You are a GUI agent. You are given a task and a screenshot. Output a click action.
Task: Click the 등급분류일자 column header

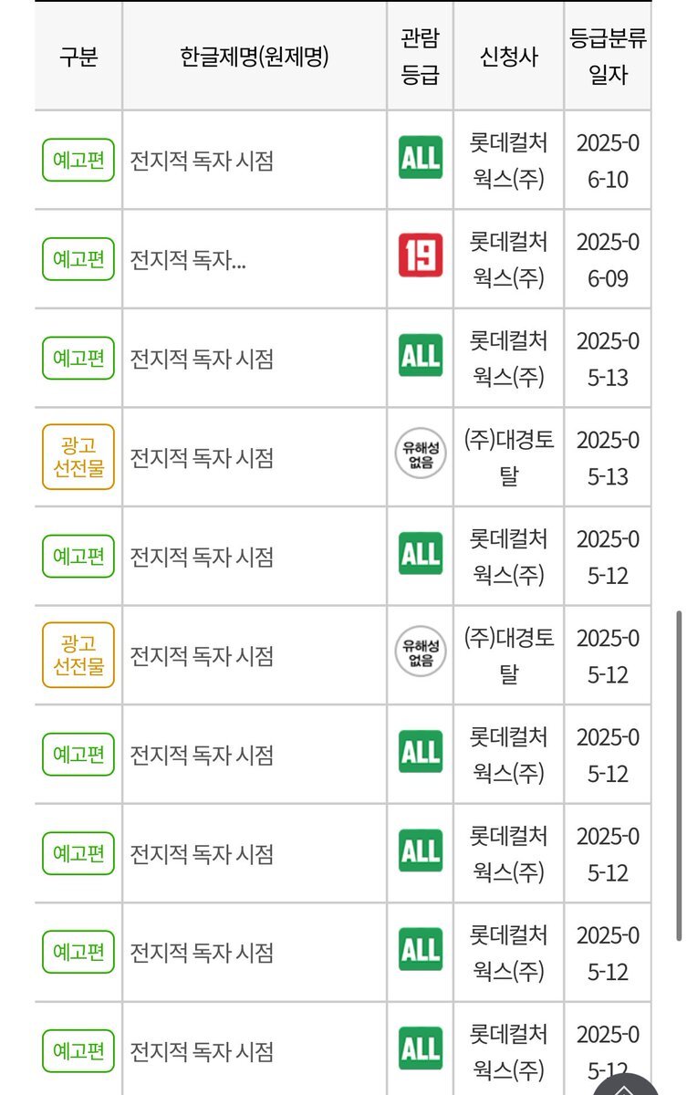click(x=608, y=57)
